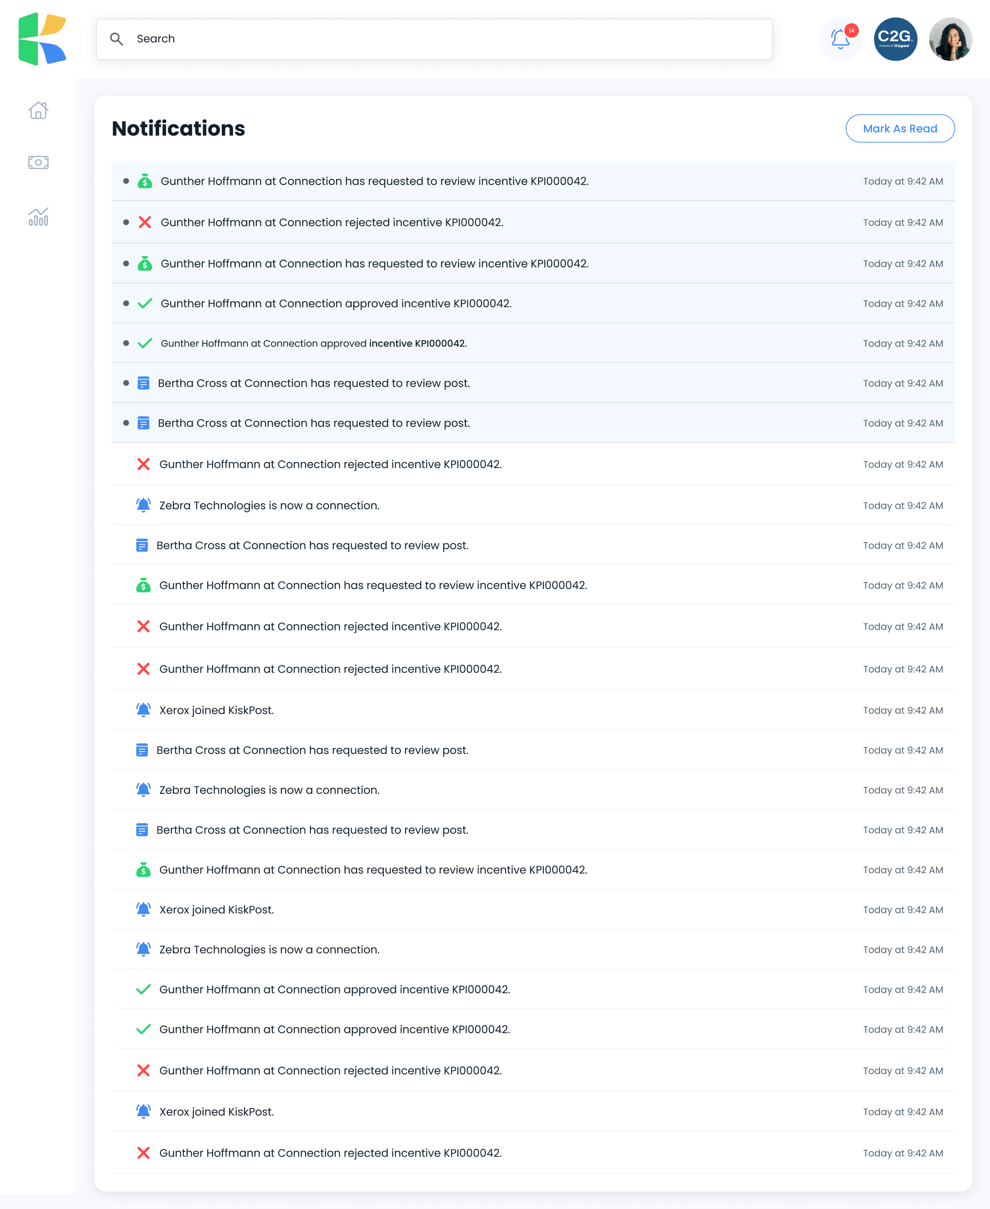Open first unread approved incentive notification
990x1209 pixels.
pyautogui.click(x=533, y=303)
